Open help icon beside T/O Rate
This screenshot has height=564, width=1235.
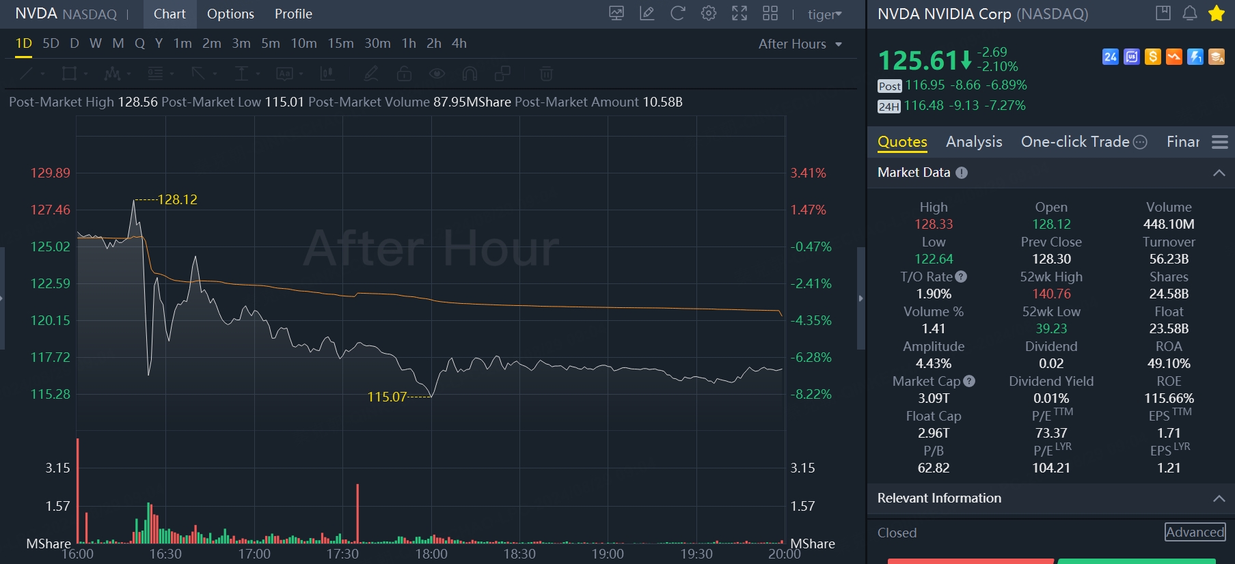click(x=961, y=277)
